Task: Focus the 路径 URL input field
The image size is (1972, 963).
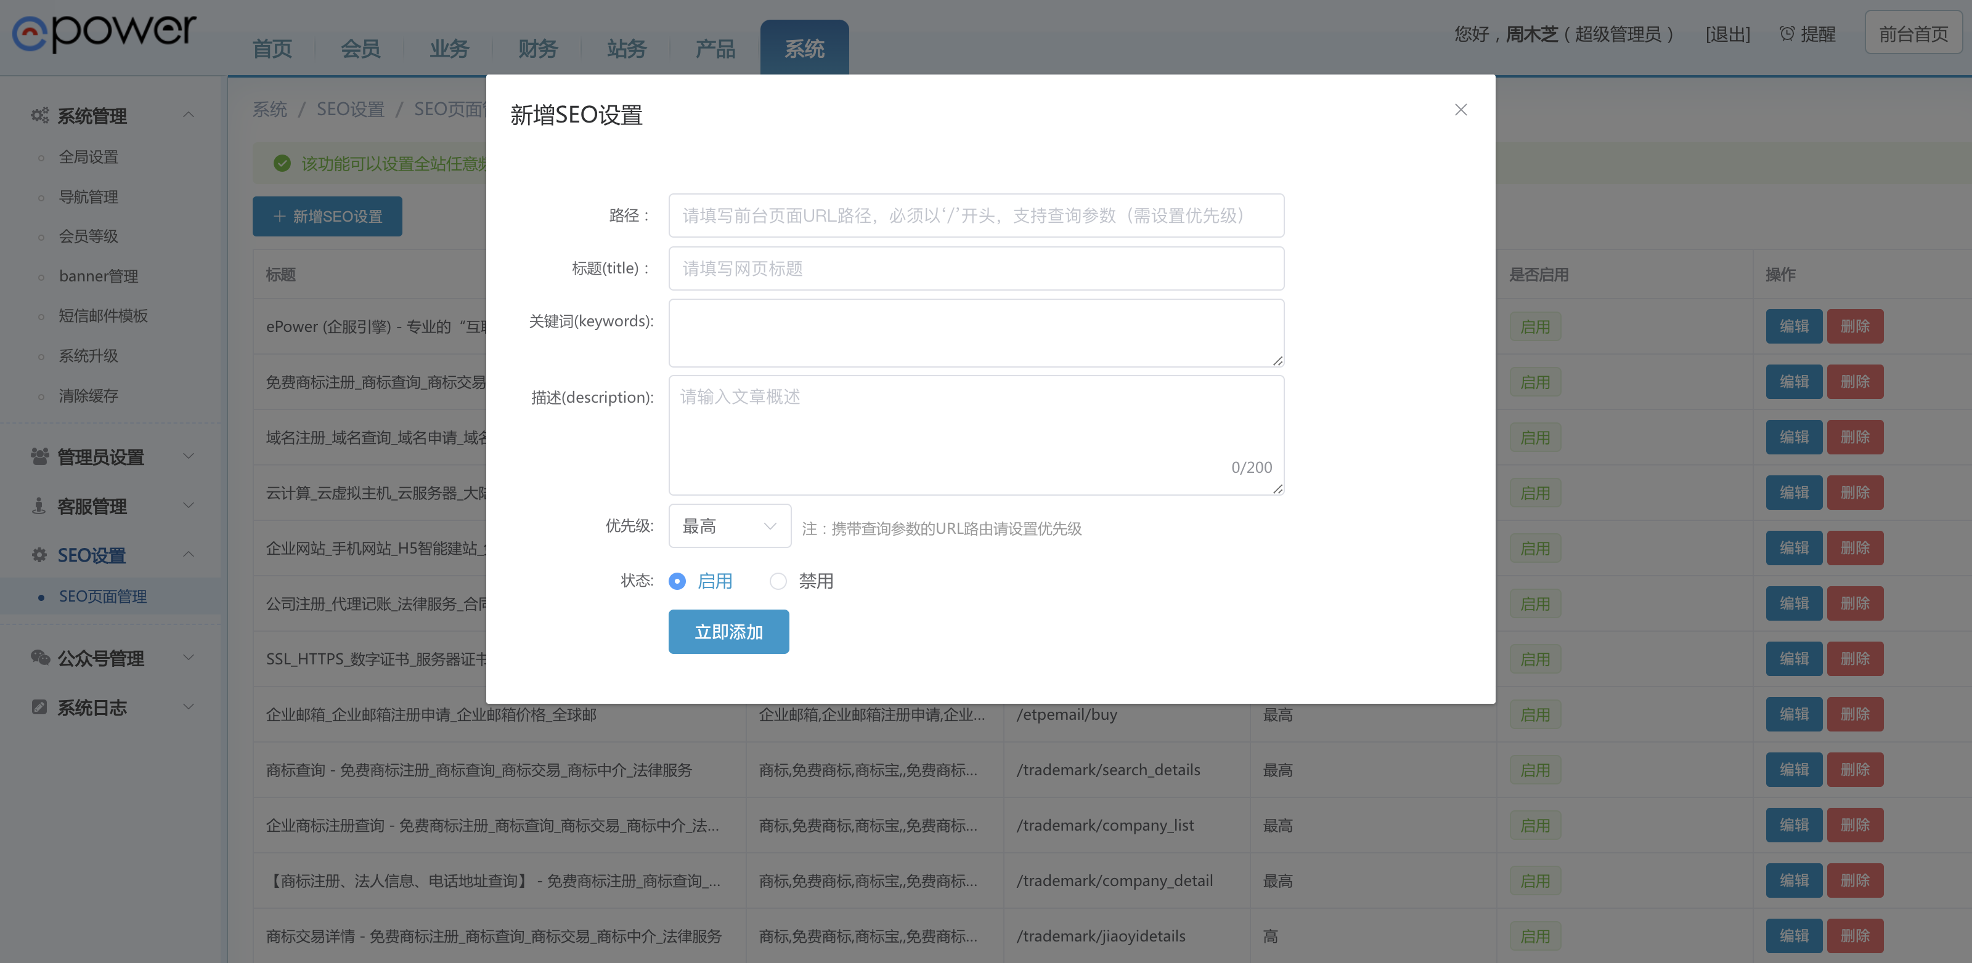Action: [976, 216]
